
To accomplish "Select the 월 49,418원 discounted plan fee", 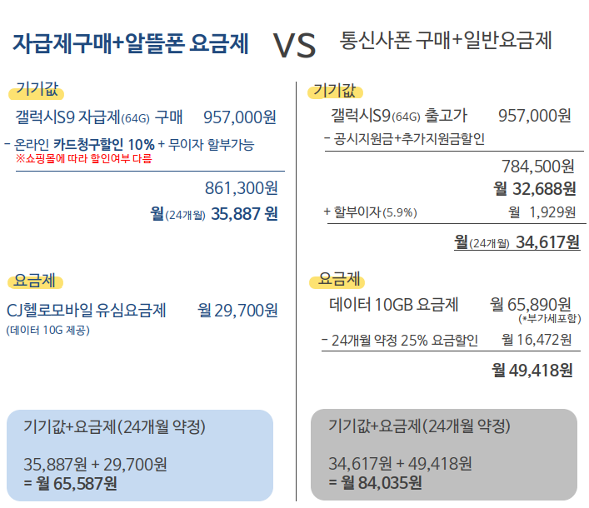I will (x=532, y=371).
